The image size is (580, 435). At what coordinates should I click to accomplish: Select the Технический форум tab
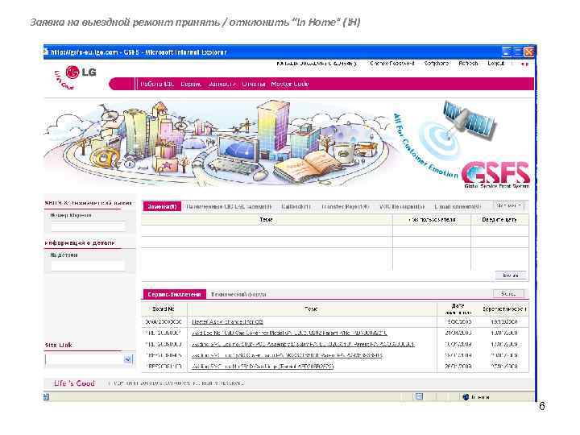tap(238, 295)
